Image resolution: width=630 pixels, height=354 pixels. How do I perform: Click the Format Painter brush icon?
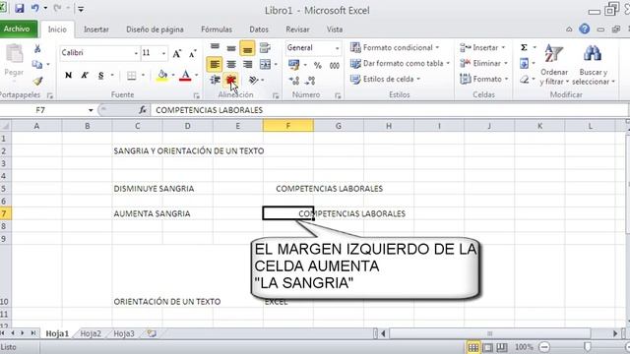(x=37, y=81)
